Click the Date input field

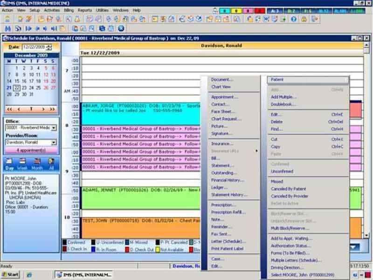pyautogui.click(x=34, y=47)
